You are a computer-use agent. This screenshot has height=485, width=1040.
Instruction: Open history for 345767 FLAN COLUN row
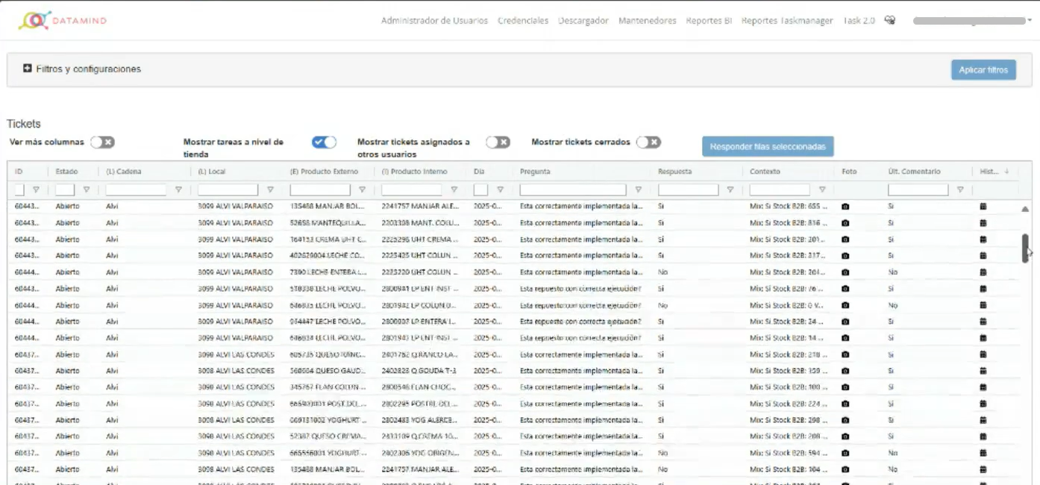click(983, 387)
